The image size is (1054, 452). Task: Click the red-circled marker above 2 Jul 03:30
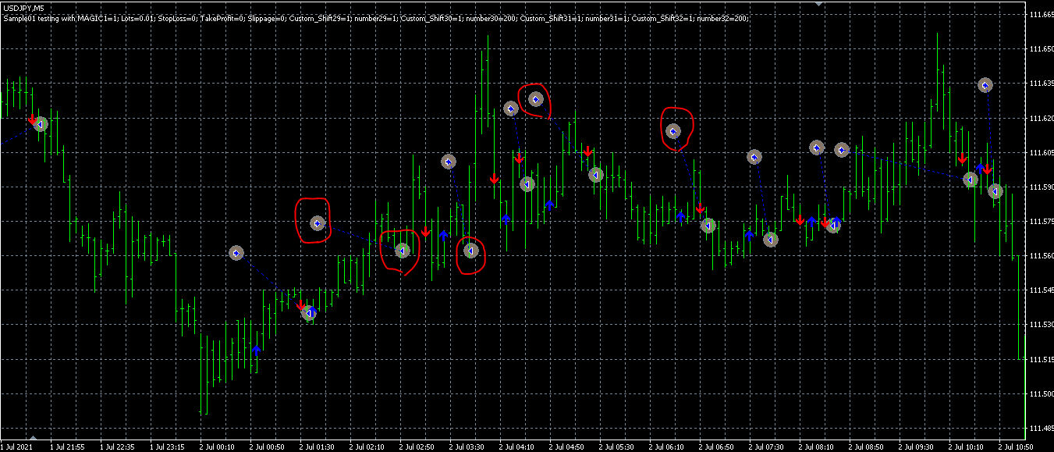[x=470, y=251]
